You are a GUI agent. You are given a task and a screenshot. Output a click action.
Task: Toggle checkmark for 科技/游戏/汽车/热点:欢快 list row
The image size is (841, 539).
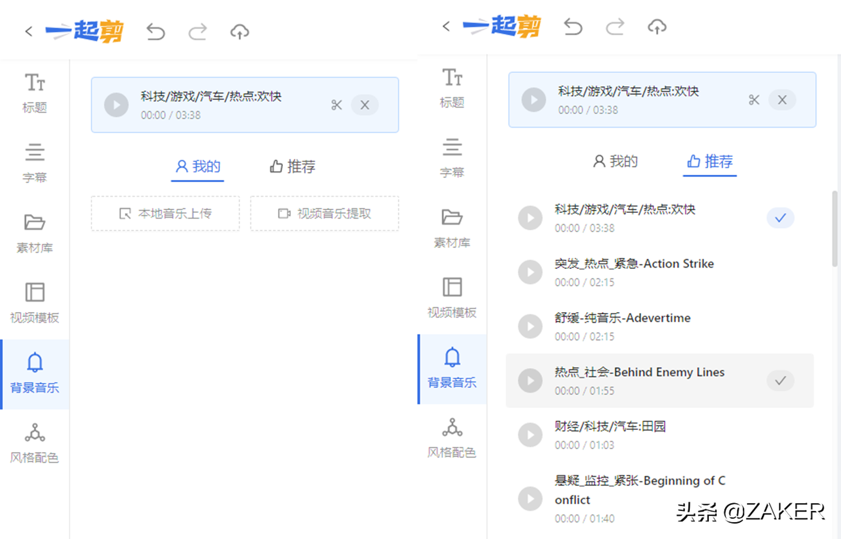tap(780, 218)
